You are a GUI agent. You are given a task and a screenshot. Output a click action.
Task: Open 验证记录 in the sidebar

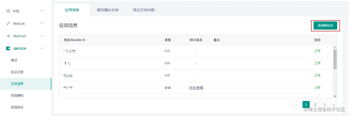click(17, 72)
